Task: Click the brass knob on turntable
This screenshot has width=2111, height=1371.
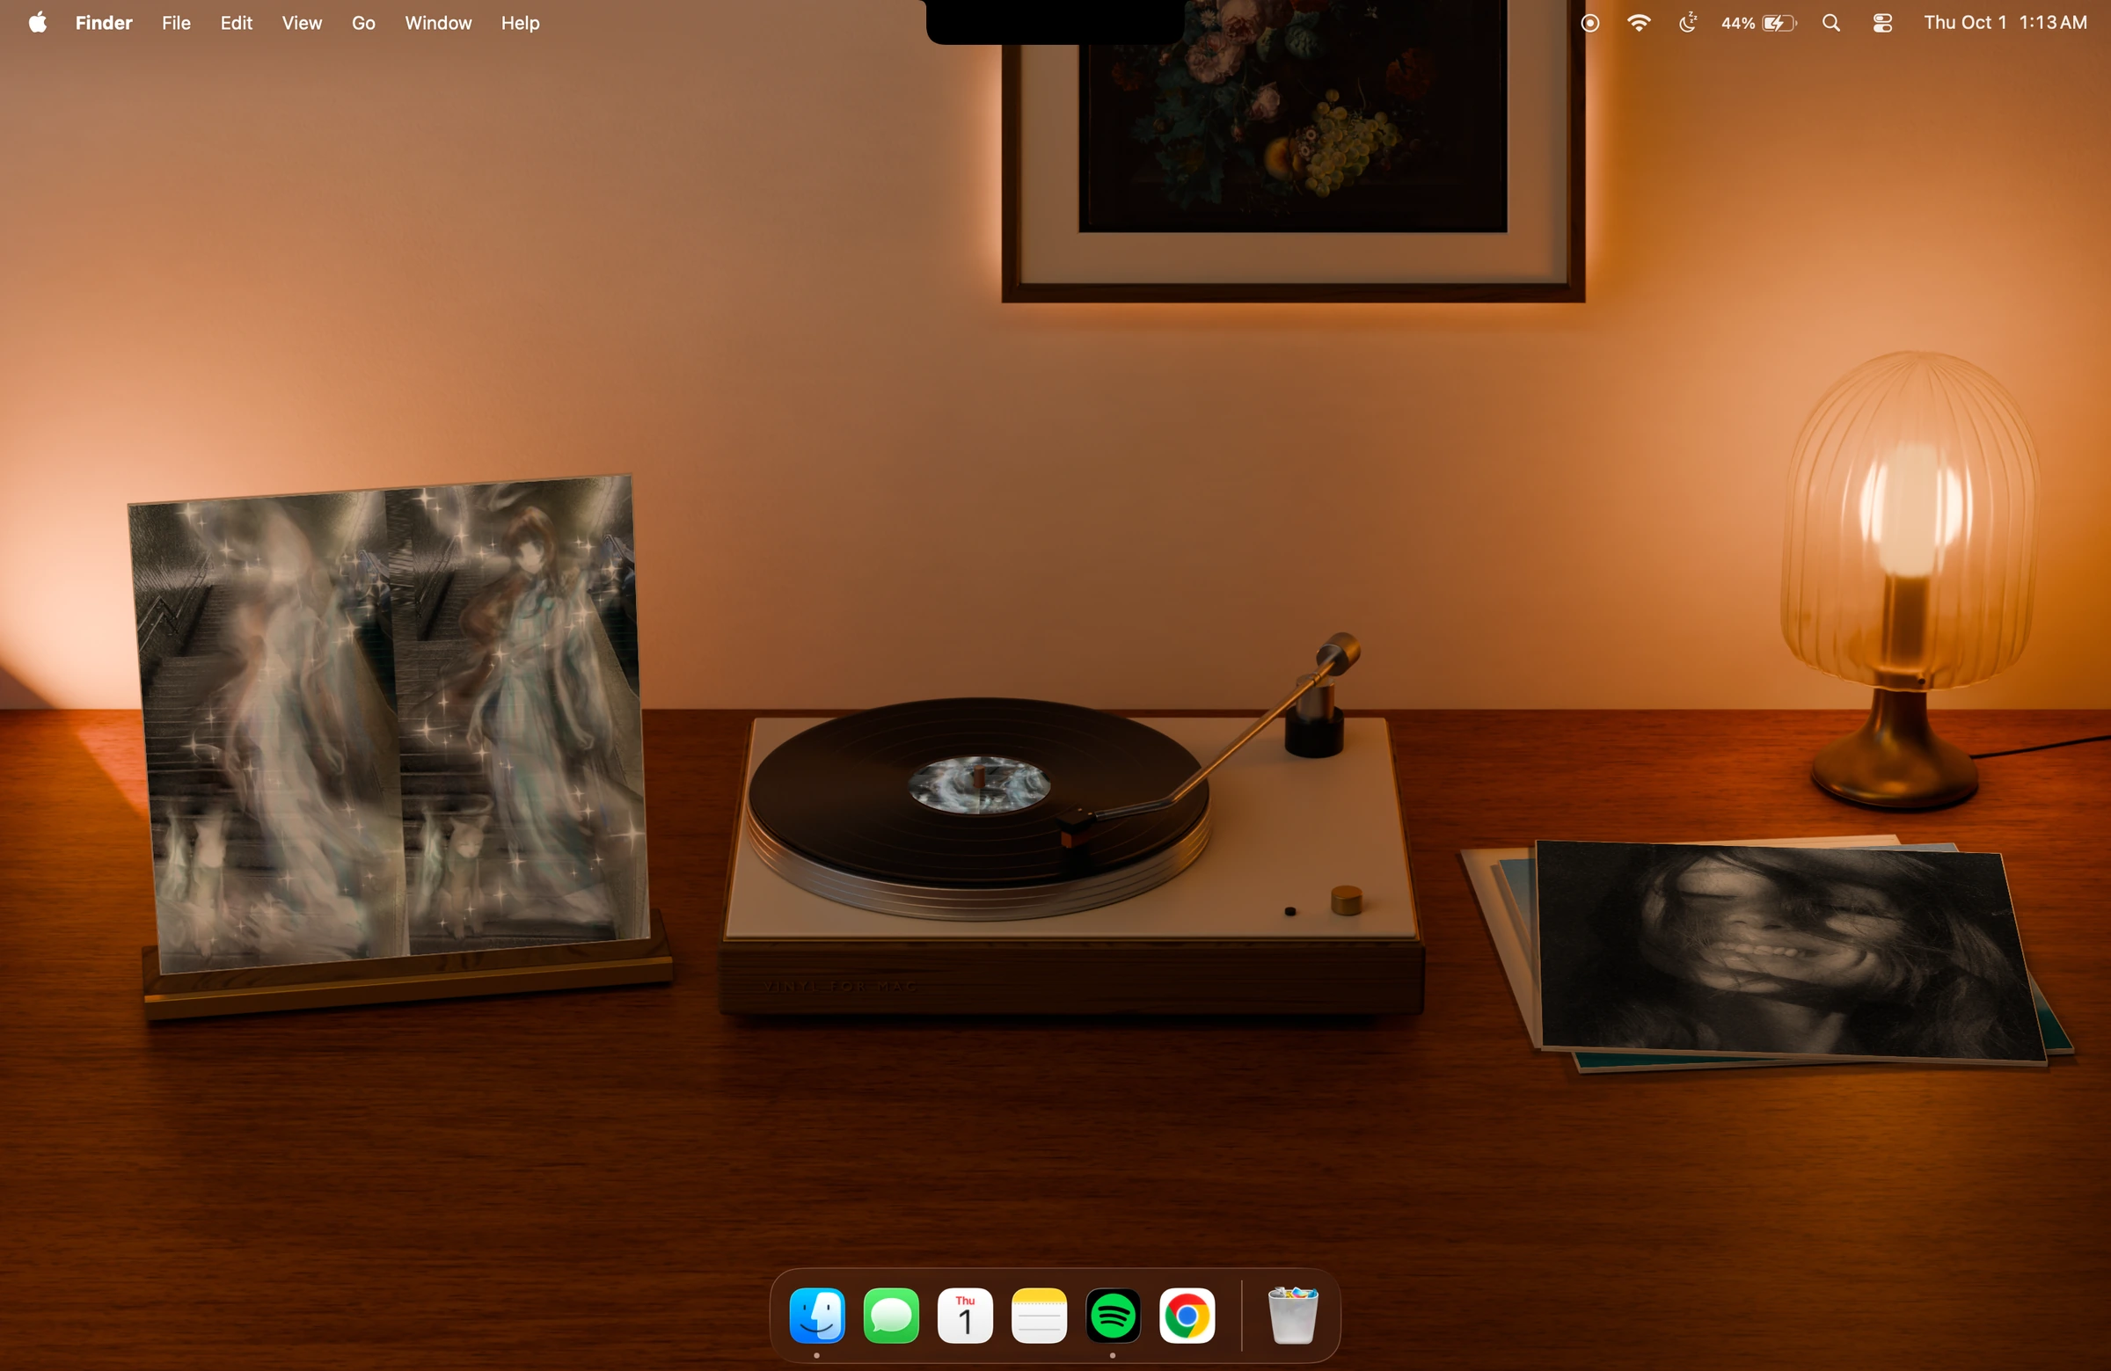Action: click(1347, 901)
